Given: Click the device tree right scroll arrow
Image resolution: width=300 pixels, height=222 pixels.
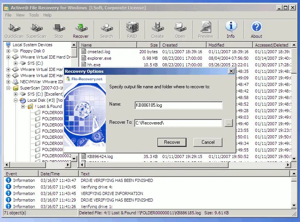Looking at the screenshot, I should point(68,165).
